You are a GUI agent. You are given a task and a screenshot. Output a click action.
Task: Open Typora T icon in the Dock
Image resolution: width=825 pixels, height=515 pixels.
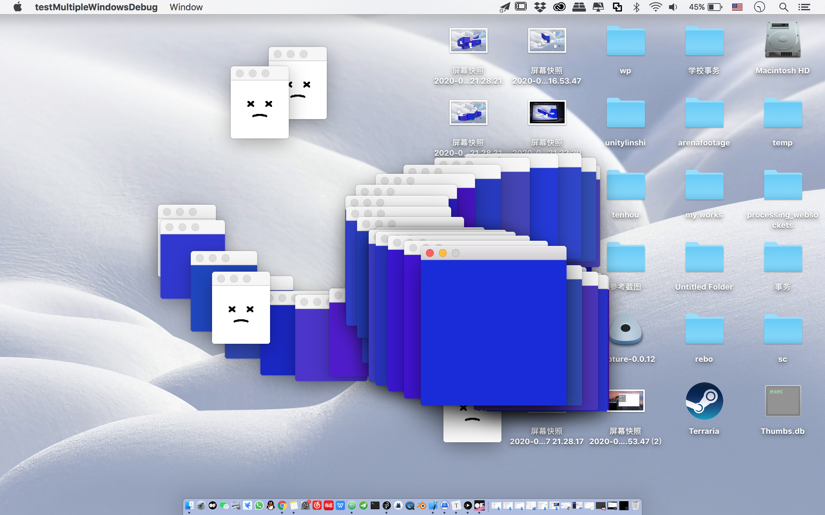(x=456, y=505)
